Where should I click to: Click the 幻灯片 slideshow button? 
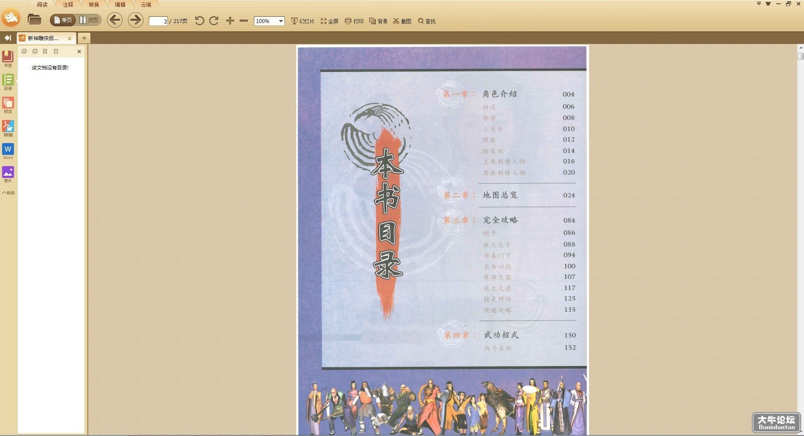[x=302, y=21]
